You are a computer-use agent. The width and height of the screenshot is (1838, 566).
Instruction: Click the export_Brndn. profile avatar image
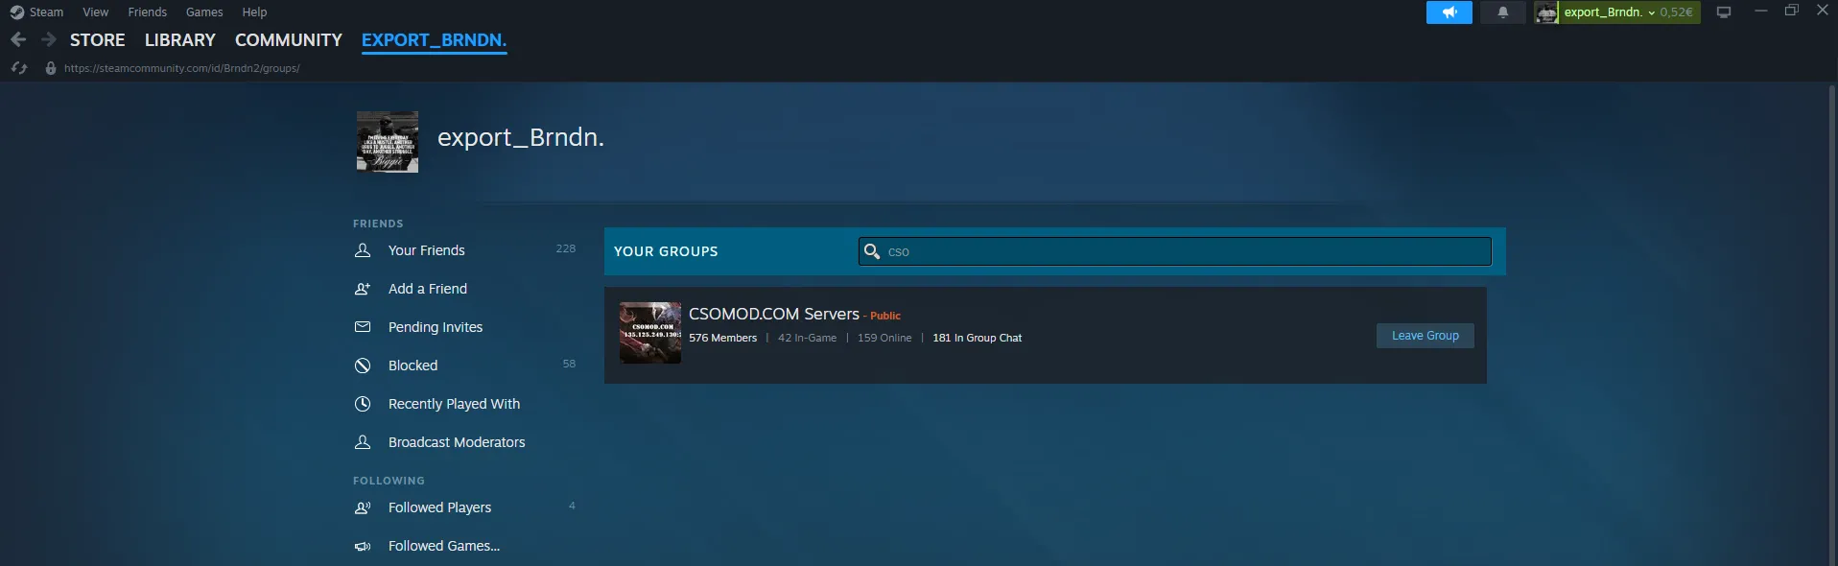tap(388, 142)
